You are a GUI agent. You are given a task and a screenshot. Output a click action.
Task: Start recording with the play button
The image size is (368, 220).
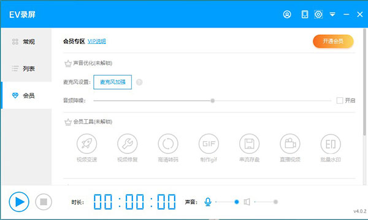[19, 202]
